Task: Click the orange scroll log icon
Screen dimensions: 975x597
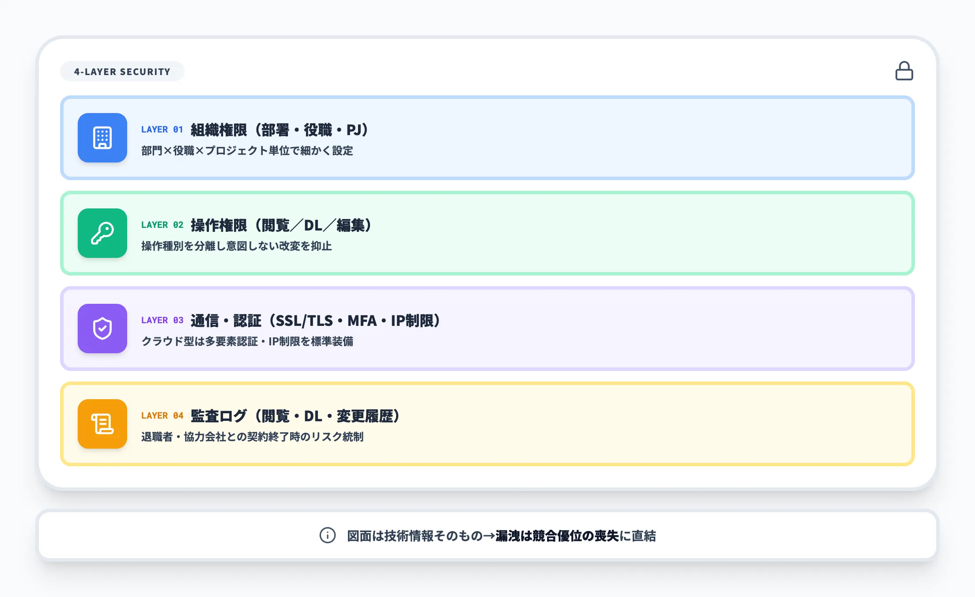Action: [x=102, y=424]
